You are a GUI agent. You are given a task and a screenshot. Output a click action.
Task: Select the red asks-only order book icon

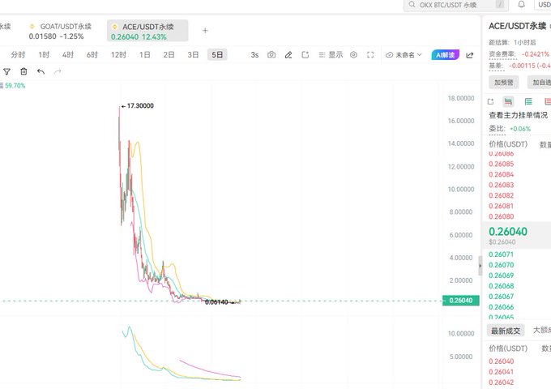click(548, 101)
